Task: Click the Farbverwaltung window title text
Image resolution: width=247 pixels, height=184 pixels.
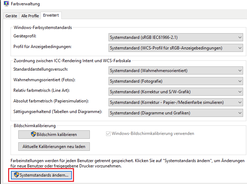Action: click(x=25, y=4)
